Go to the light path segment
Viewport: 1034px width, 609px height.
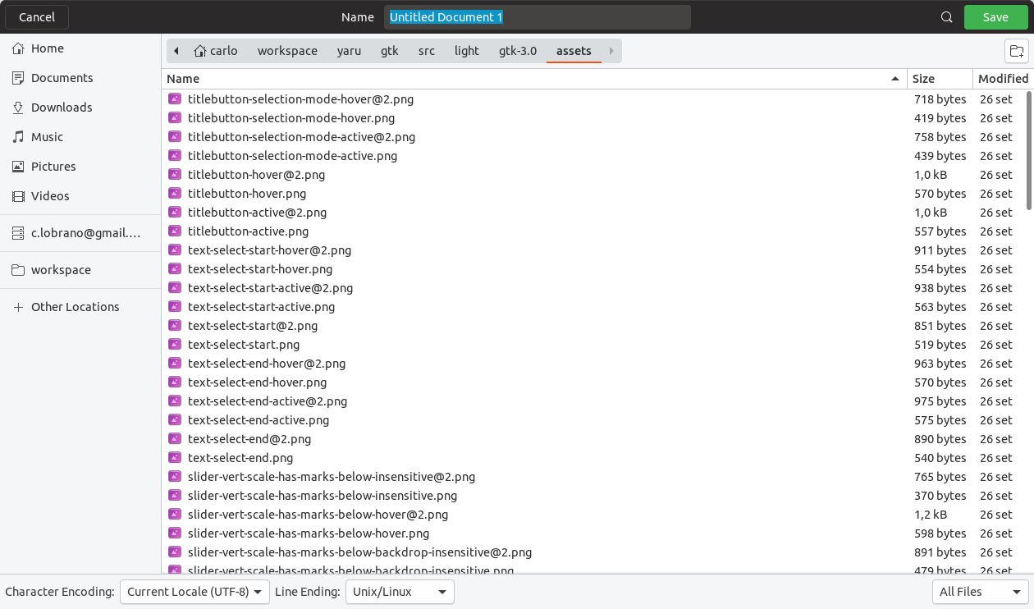467,51
